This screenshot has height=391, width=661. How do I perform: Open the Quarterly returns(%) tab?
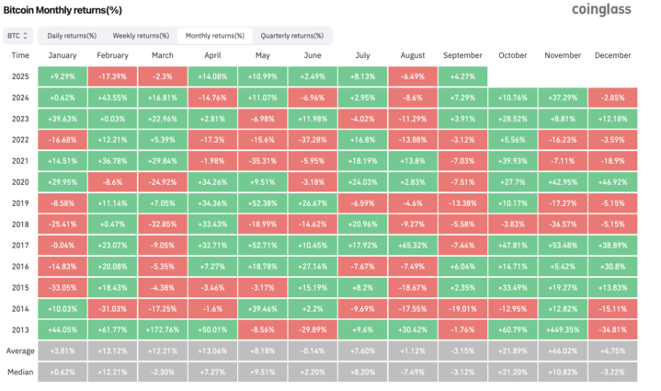(x=290, y=36)
